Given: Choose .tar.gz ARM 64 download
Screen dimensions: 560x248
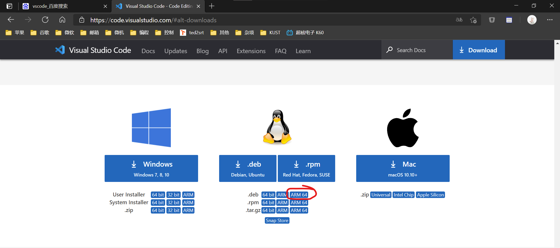Looking at the screenshot, I should click(299, 210).
